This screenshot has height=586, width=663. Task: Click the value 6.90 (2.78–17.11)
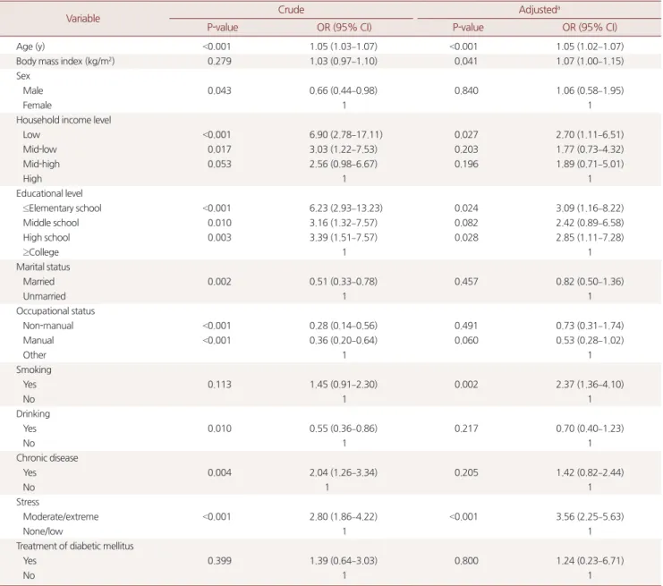(x=345, y=135)
